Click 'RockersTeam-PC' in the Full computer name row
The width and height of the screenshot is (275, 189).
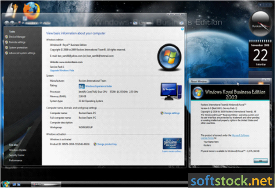coord(87,117)
